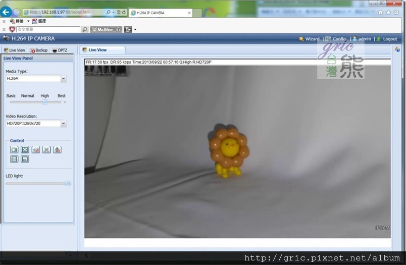
Task: Open the favorites star icon
Action: [x=388, y=13]
